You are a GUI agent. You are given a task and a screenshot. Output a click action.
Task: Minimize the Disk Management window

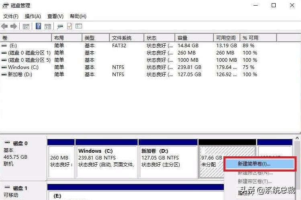pyautogui.click(x=256, y=5)
